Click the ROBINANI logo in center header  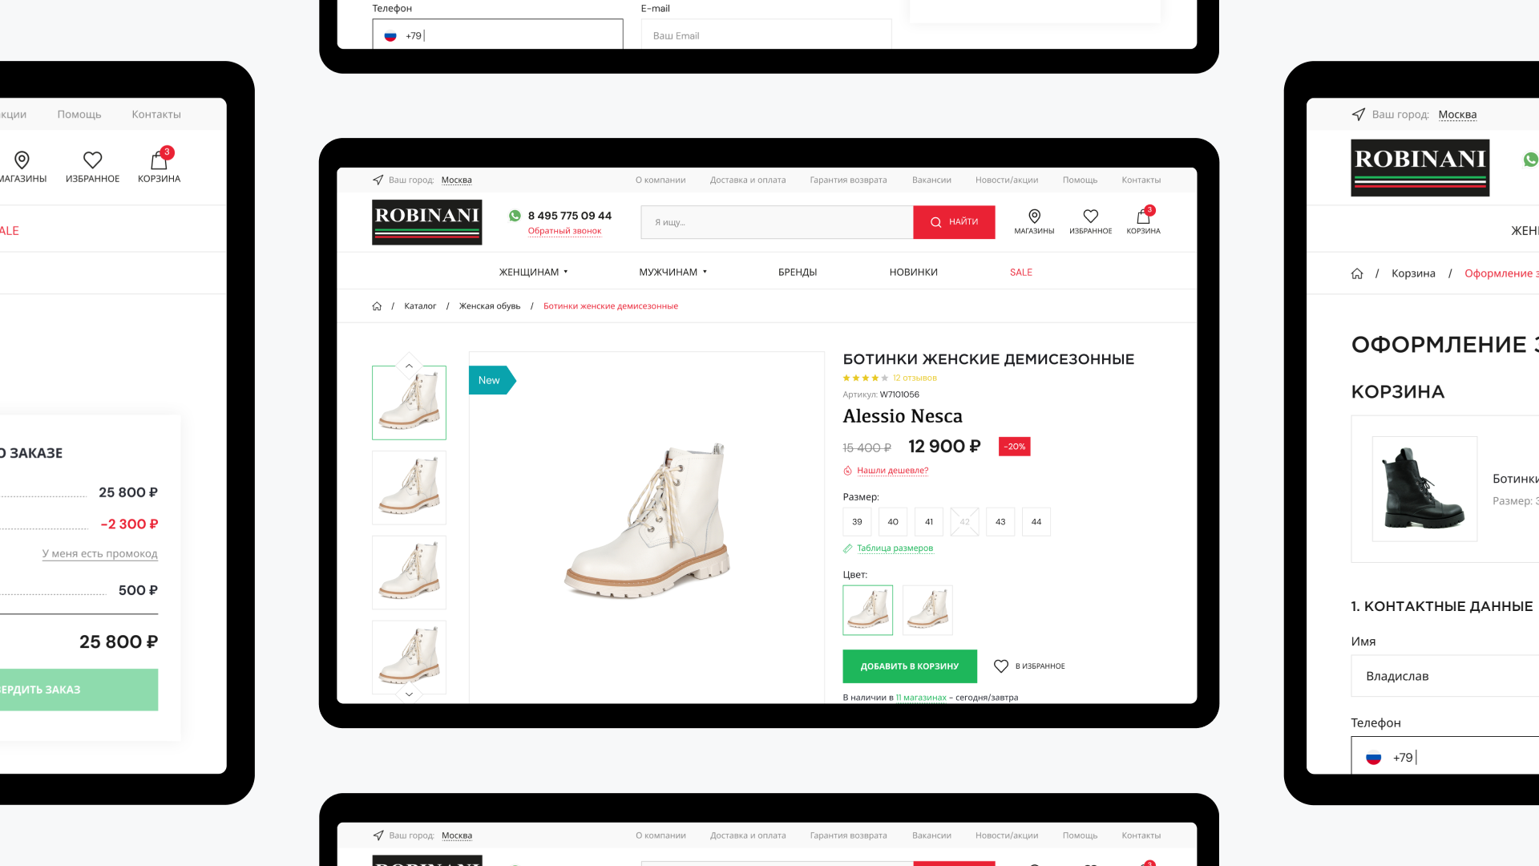(426, 222)
